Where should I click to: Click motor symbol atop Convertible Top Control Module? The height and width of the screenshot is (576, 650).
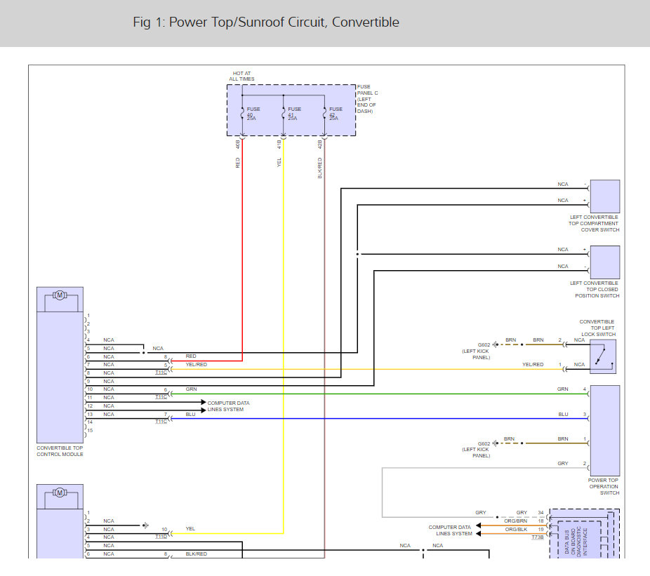(x=60, y=295)
